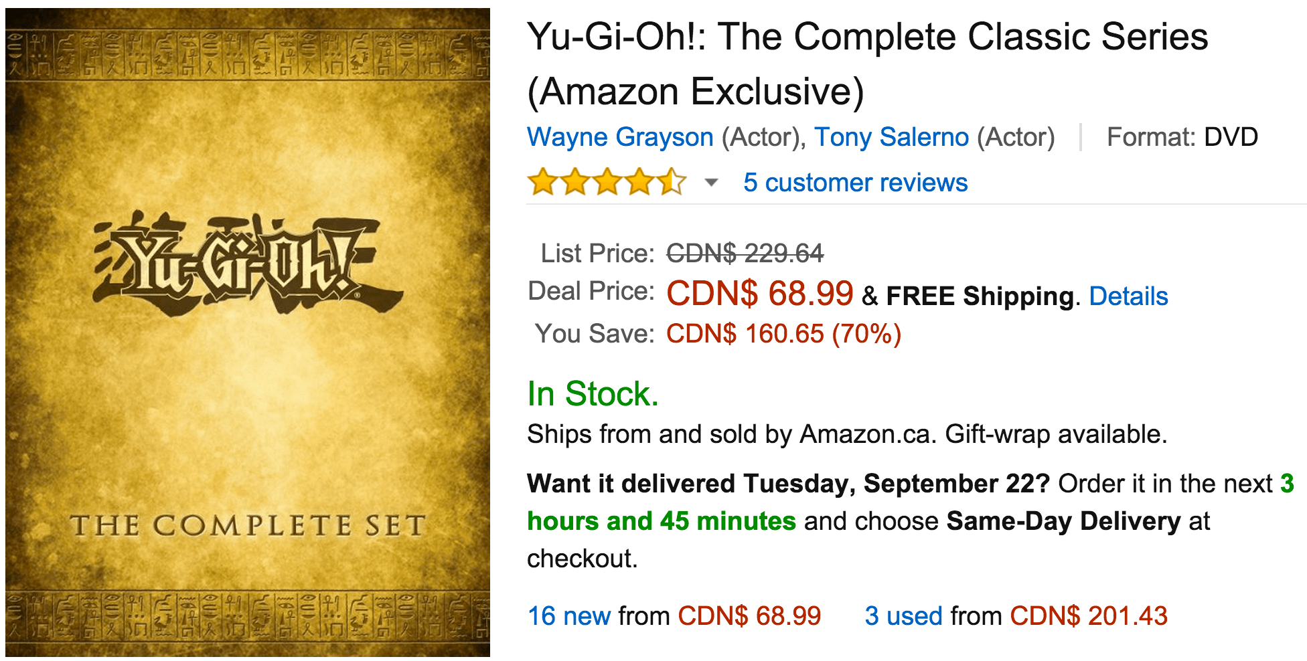This screenshot has width=1307, height=661.
Task: Open the 3 used offers link
Action: click(903, 616)
